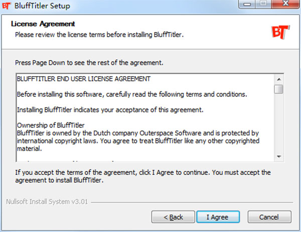The image size is (301, 232).
Task: Cancel the BluffTitler installation
Action: pyautogui.click(x=269, y=217)
